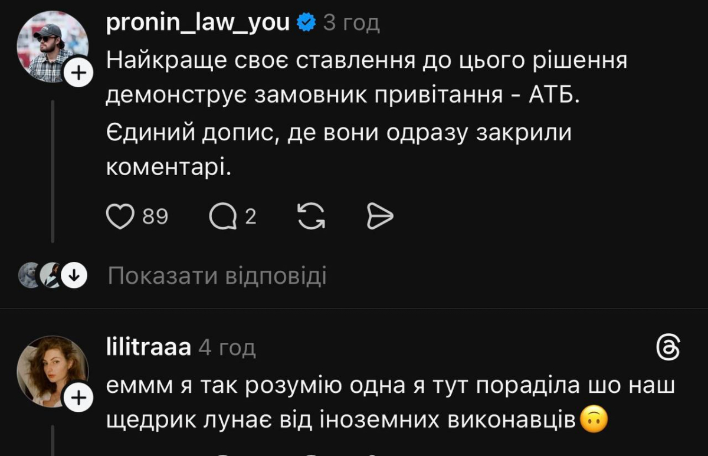Expand thread via 'Показати відповіді'
Screen dimensions: 708x456
coord(217,275)
